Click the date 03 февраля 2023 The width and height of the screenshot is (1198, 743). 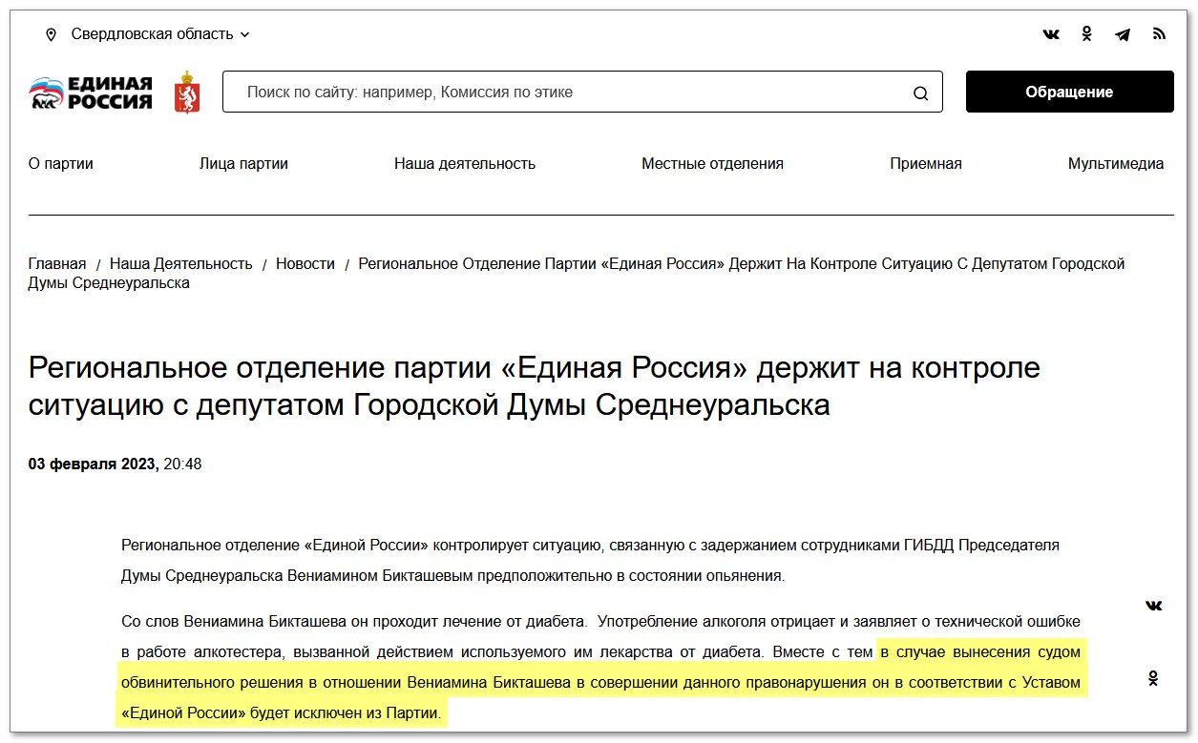click(94, 464)
